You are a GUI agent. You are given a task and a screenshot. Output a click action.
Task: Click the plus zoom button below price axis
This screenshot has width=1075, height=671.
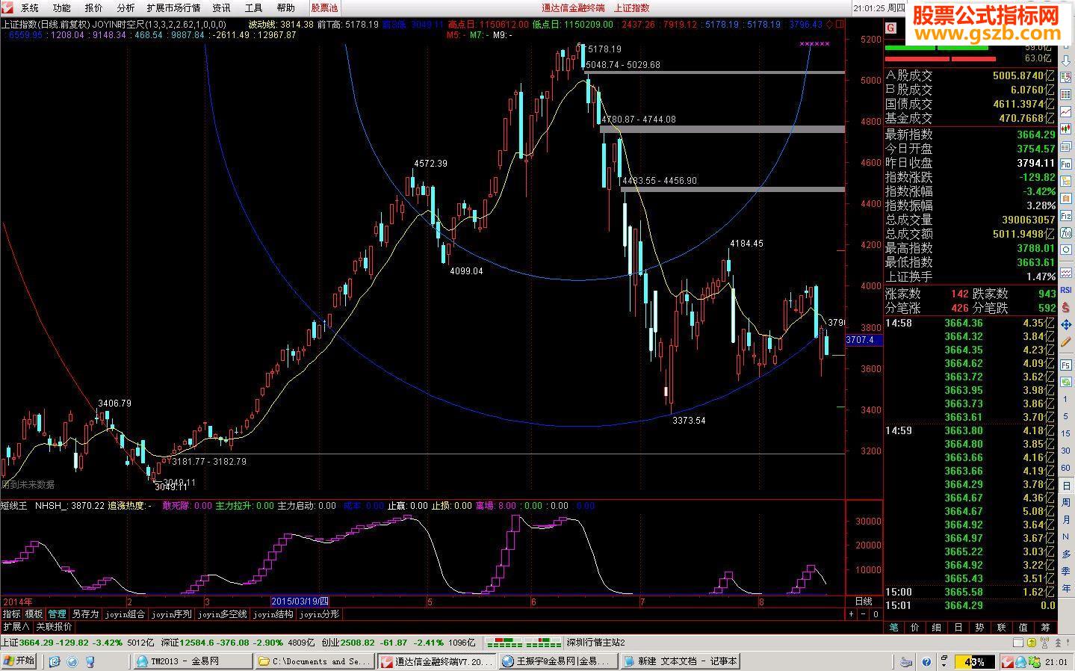pyautogui.click(x=851, y=614)
